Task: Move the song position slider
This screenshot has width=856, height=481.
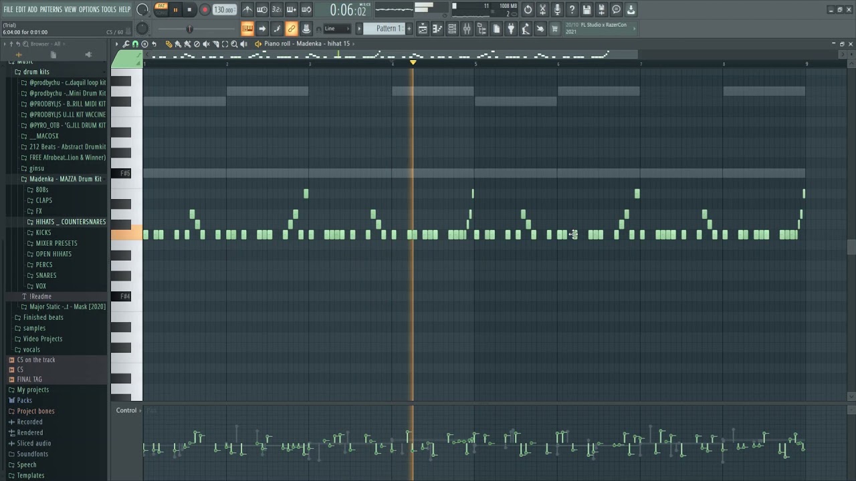Action: coord(189,29)
